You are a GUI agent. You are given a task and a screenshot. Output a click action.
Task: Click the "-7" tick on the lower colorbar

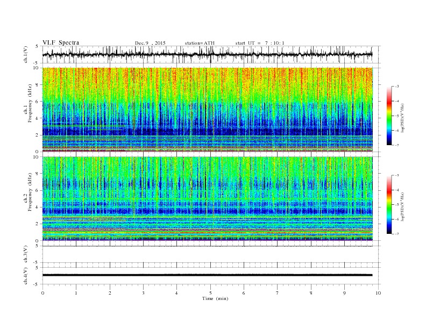[397, 234]
